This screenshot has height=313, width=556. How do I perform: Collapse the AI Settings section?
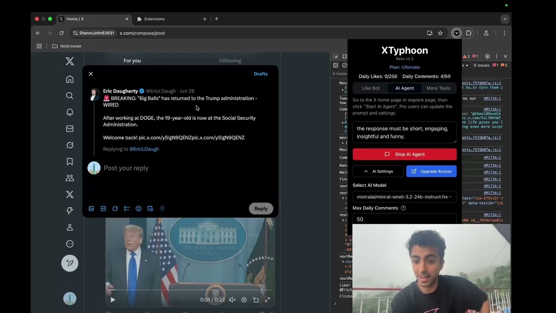[378, 171]
